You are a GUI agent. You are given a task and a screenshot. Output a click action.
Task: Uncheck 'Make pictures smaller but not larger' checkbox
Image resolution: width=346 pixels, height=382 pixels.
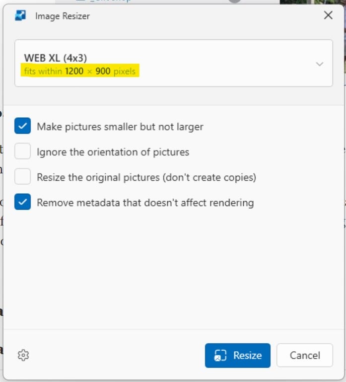(x=23, y=126)
